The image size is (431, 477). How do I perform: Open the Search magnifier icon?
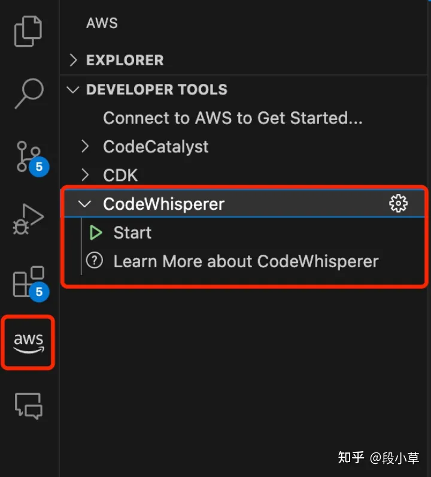[x=29, y=93]
